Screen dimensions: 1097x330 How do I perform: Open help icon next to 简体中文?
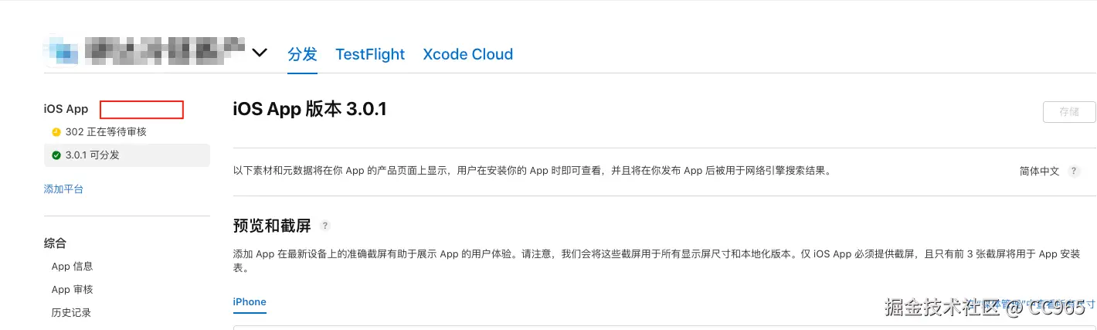tap(1074, 172)
